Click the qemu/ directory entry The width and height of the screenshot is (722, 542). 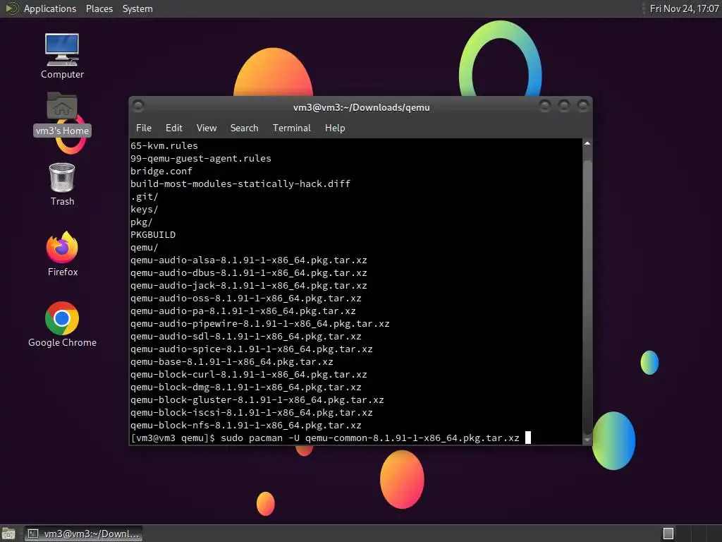[x=144, y=248]
